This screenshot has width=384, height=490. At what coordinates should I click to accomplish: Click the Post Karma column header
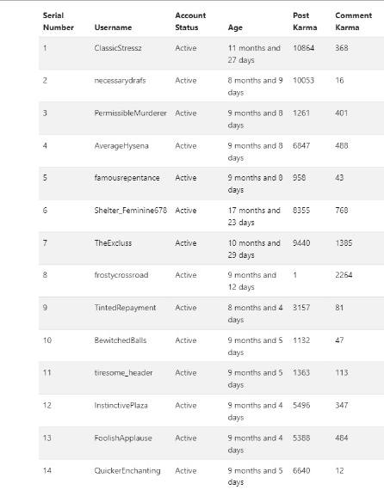click(x=305, y=21)
